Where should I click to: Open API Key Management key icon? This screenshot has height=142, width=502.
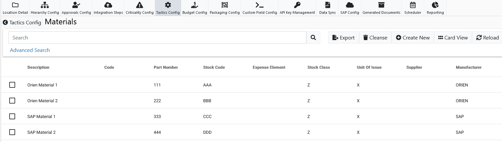(x=297, y=5)
